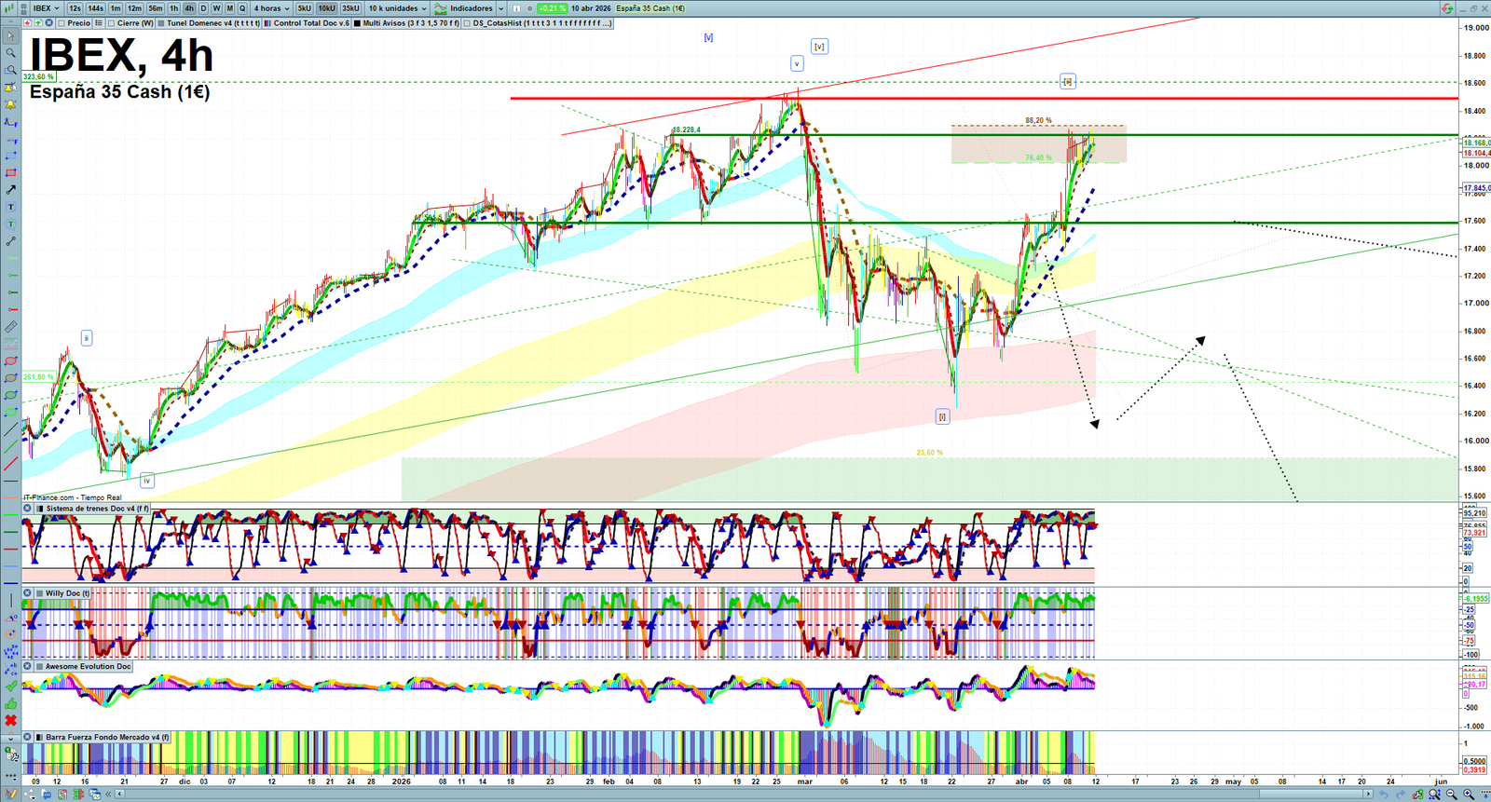Viewport: 1491px width, 802px height.
Task: Click the red X delete tool
Action: tap(10, 721)
